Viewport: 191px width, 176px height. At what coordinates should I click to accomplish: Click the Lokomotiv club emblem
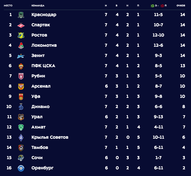pos(21,45)
